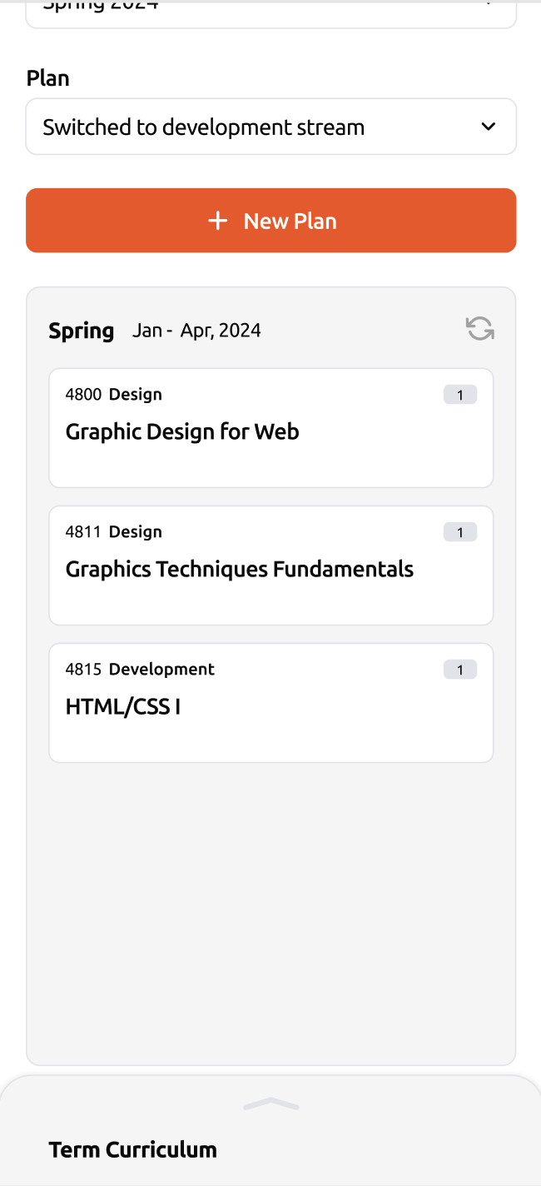Image resolution: width=541 pixels, height=1186 pixels.
Task: Click credit badge on course 4811
Action: coord(459,532)
